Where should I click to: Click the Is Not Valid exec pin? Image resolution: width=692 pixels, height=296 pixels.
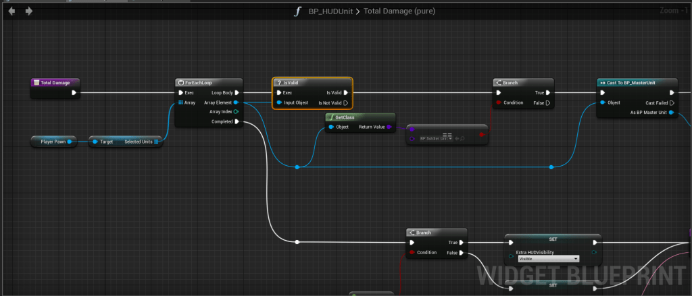tap(346, 102)
